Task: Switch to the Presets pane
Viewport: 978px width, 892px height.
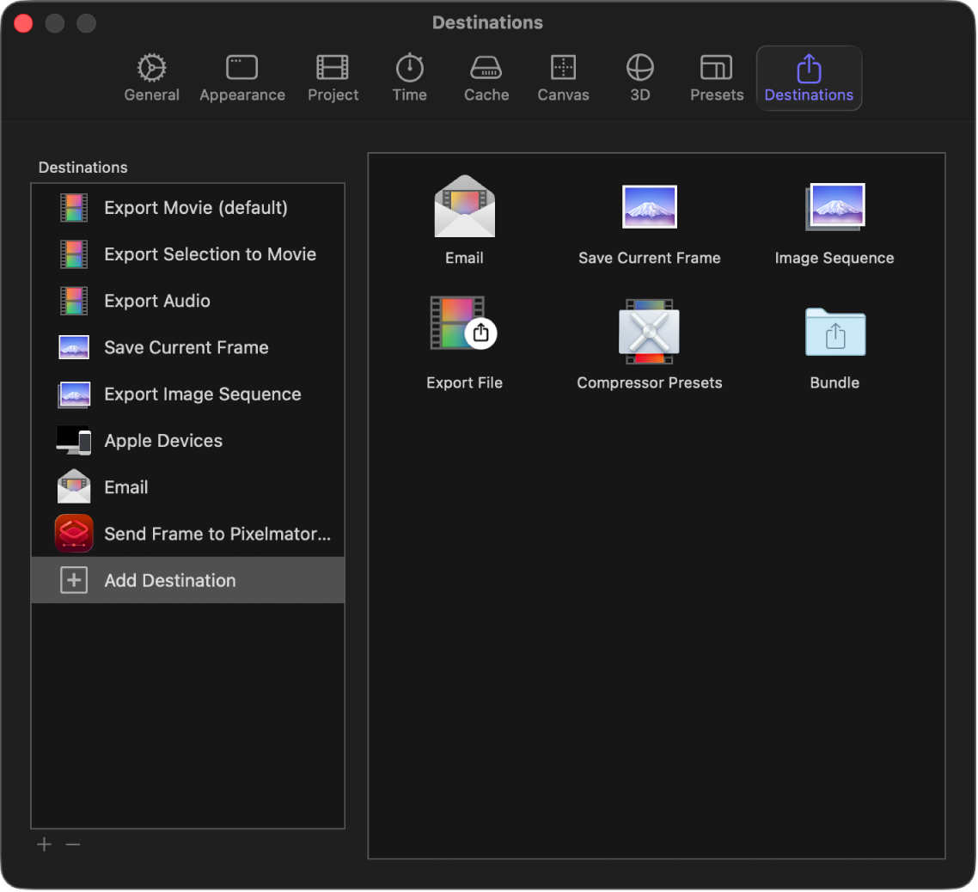Action: (717, 78)
